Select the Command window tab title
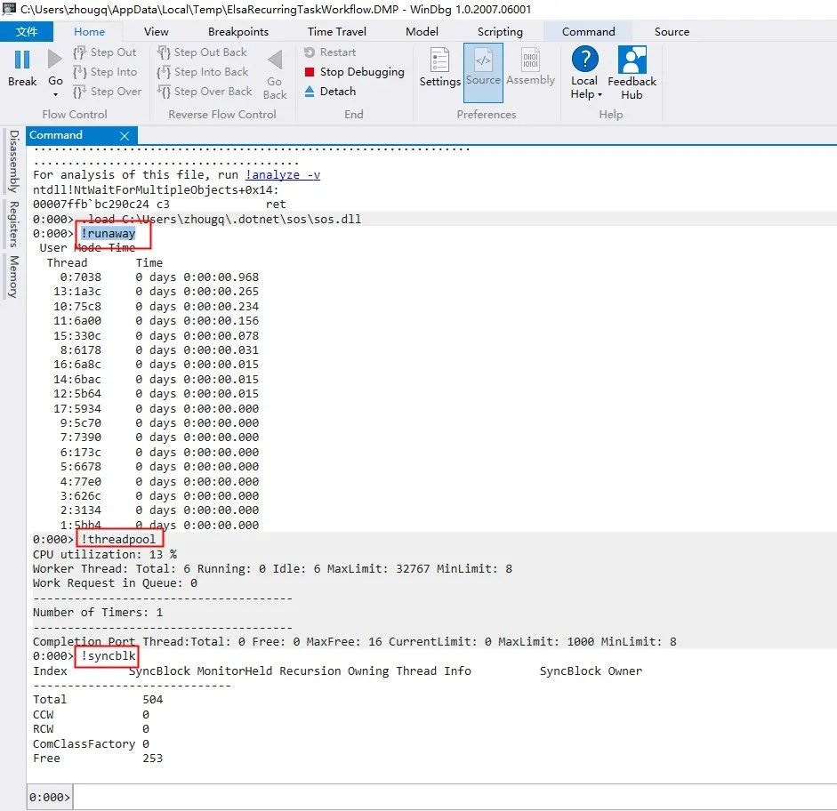Viewport: 837px width, 811px height. click(x=56, y=135)
